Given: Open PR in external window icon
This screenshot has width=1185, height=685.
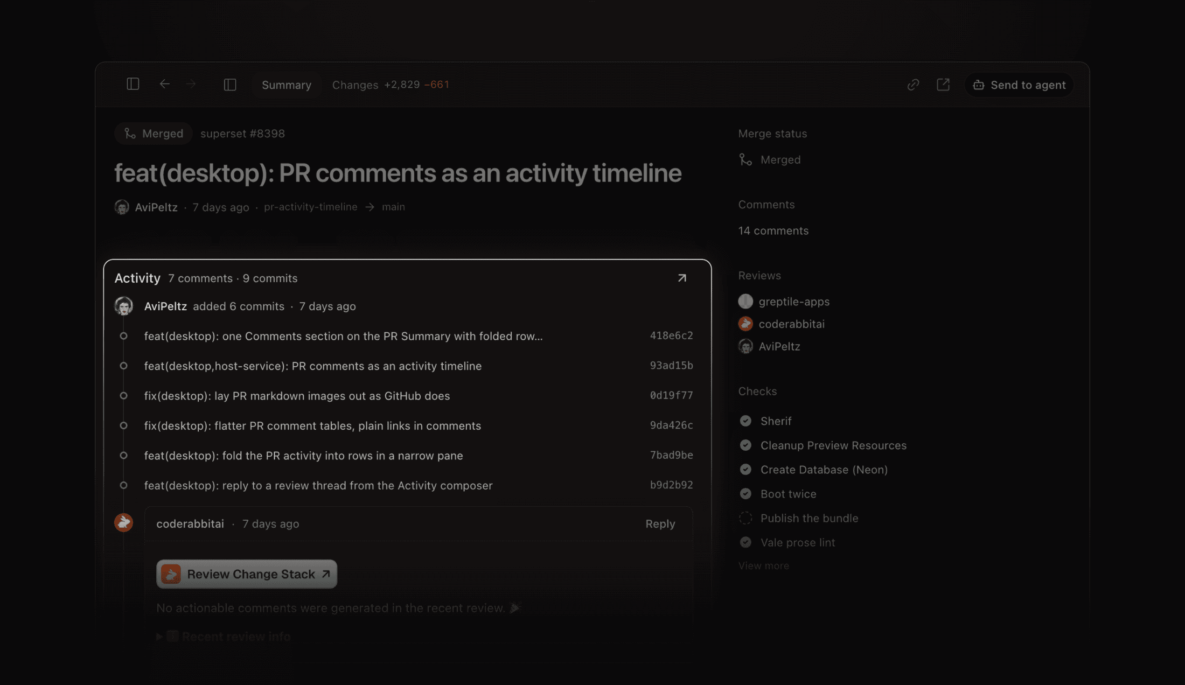Looking at the screenshot, I should click(943, 85).
